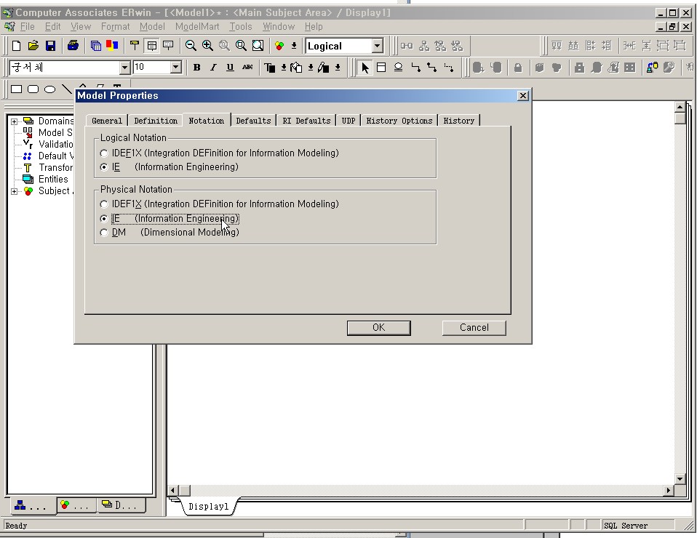Click the Subject Area colored circles icon
This screenshot has height=538, width=697.
tap(279, 46)
